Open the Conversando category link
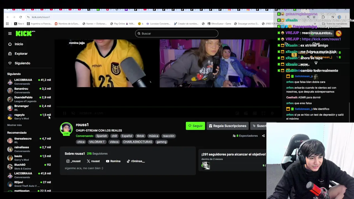 pos(84,136)
